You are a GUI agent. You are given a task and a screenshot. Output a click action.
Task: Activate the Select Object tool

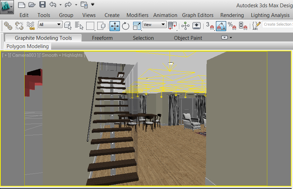pos(68,26)
